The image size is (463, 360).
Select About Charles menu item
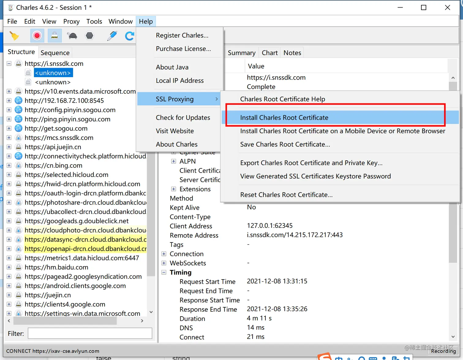pyautogui.click(x=177, y=144)
